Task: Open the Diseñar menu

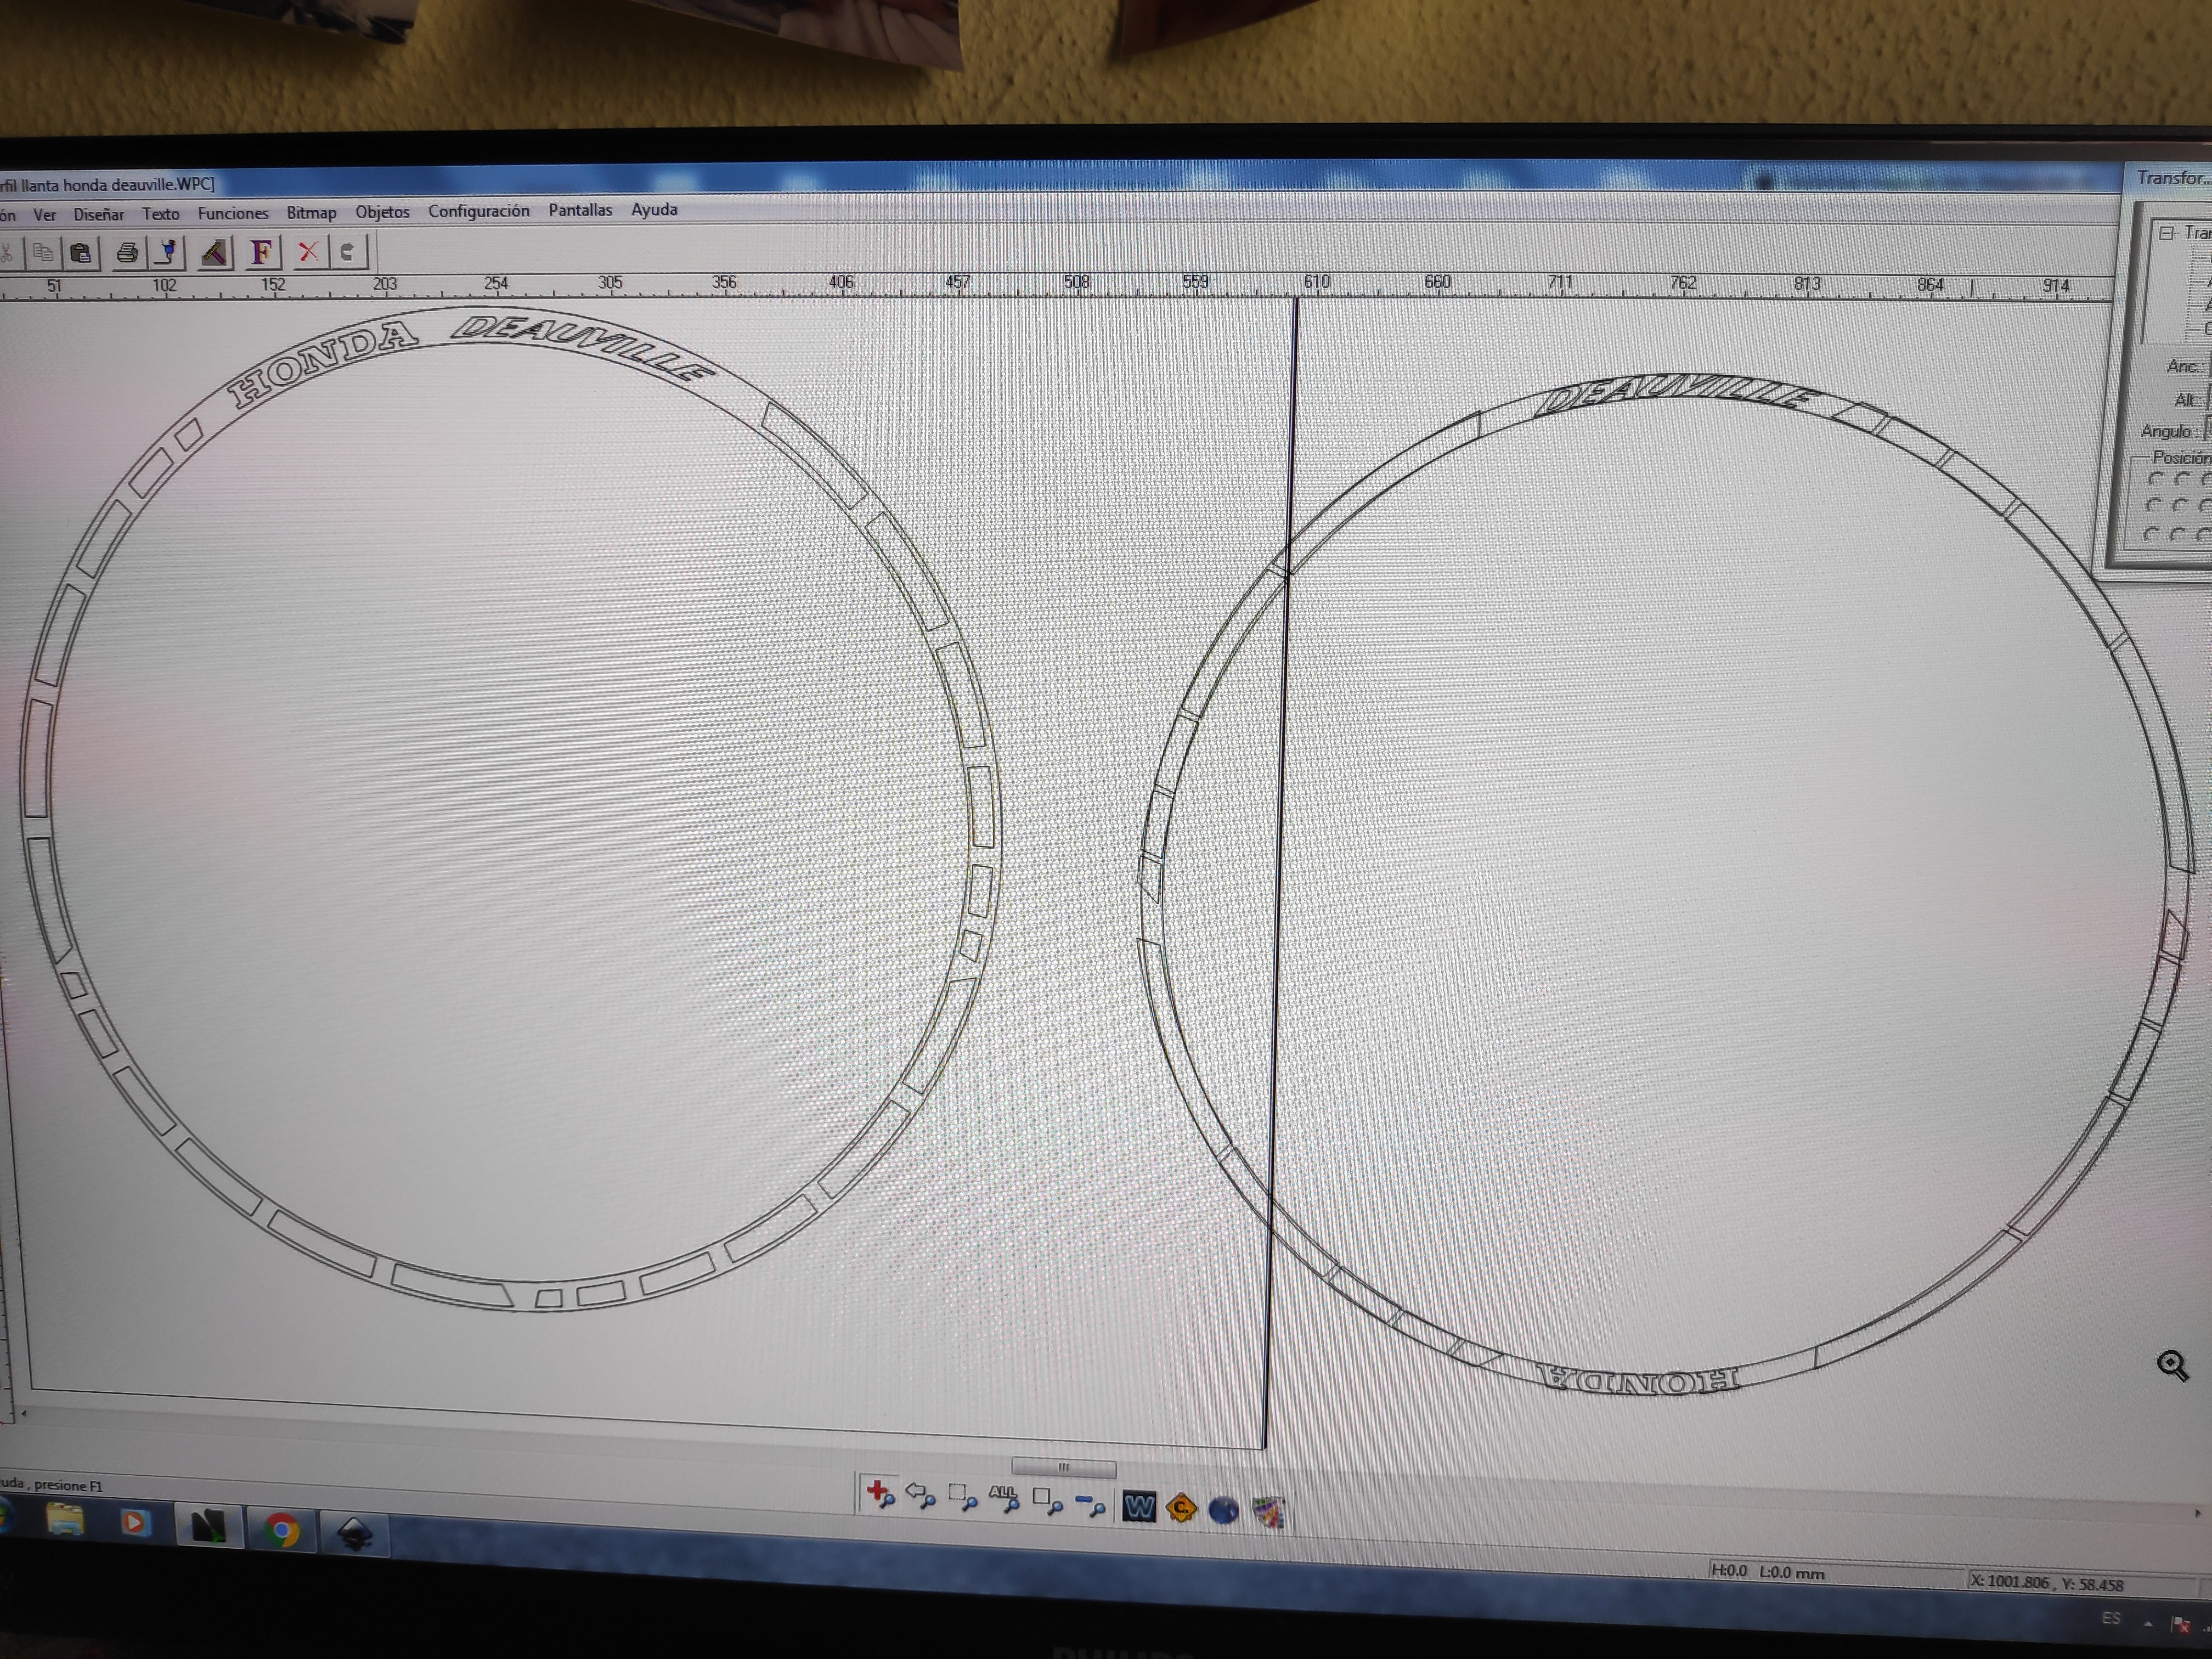Action: pos(99,214)
